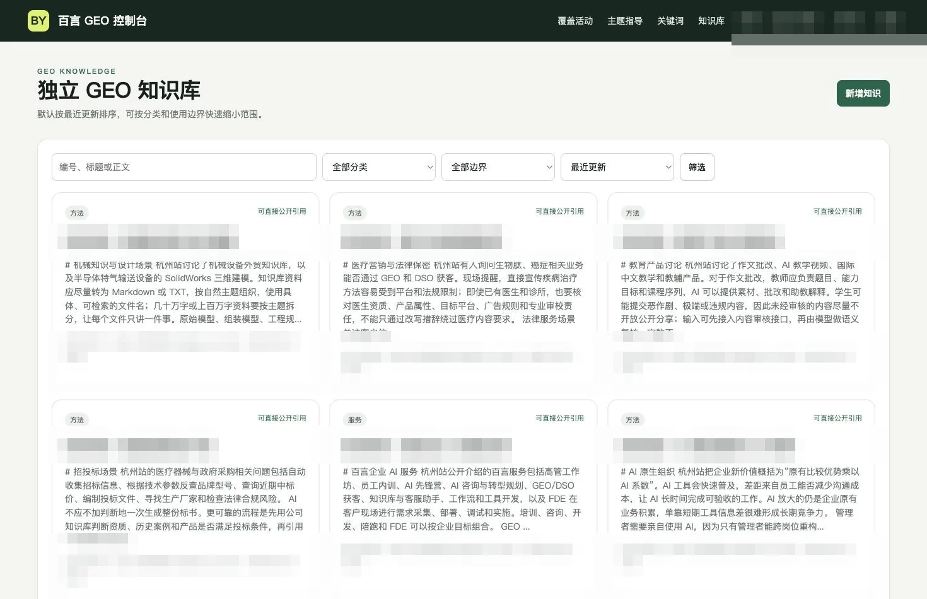Screen dimensions: 927x599
Task: Click the 筛选 button
Action: pyautogui.click(x=697, y=167)
